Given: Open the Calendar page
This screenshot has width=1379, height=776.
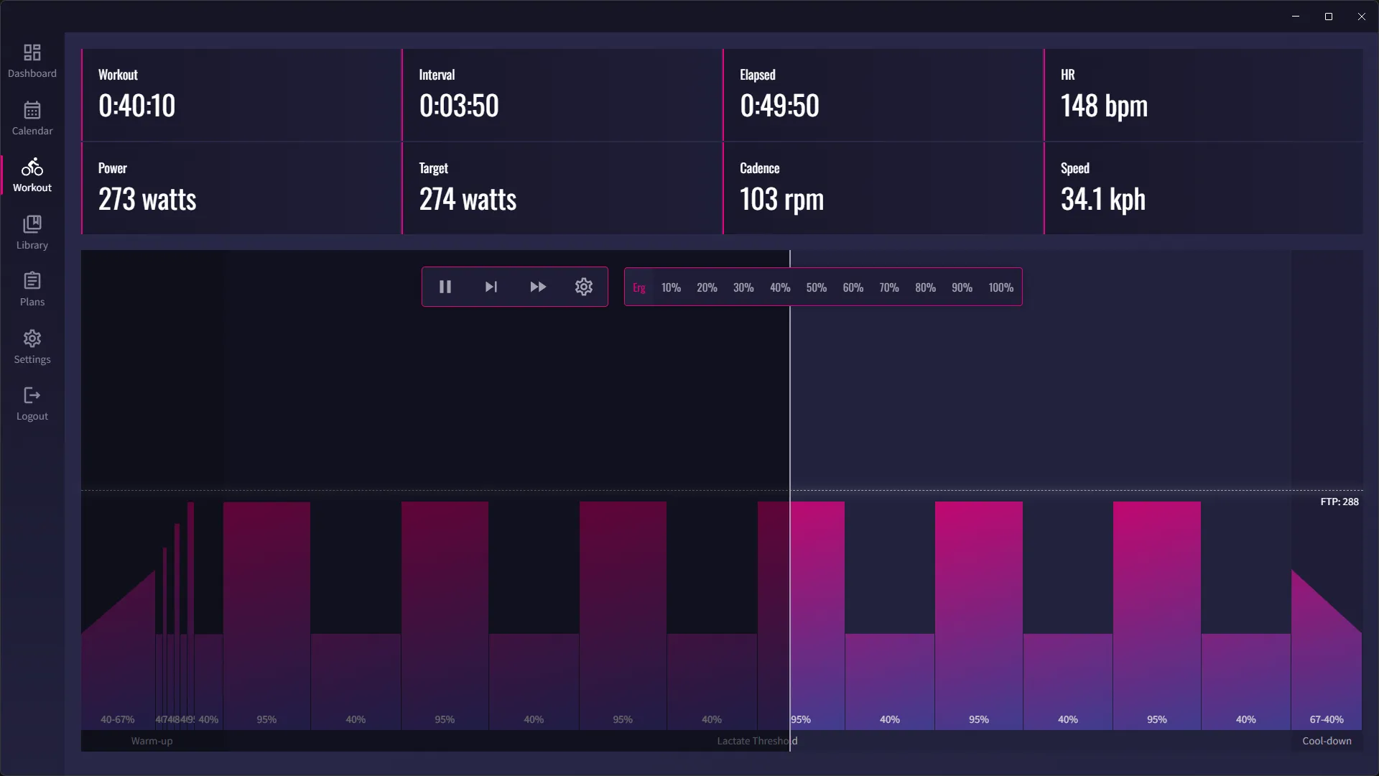Looking at the screenshot, I should [32, 119].
